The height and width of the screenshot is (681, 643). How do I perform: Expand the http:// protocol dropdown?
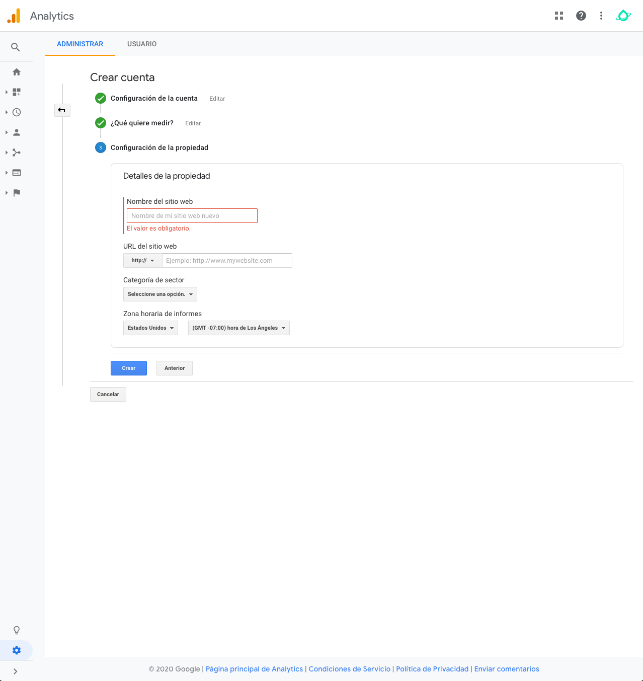coord(143,261)
